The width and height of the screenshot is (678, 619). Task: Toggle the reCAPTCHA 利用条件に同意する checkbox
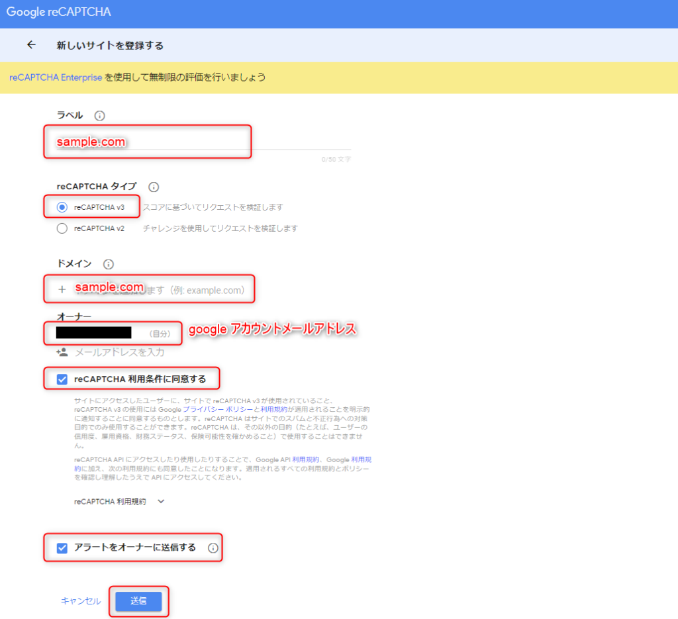point(62,379)
